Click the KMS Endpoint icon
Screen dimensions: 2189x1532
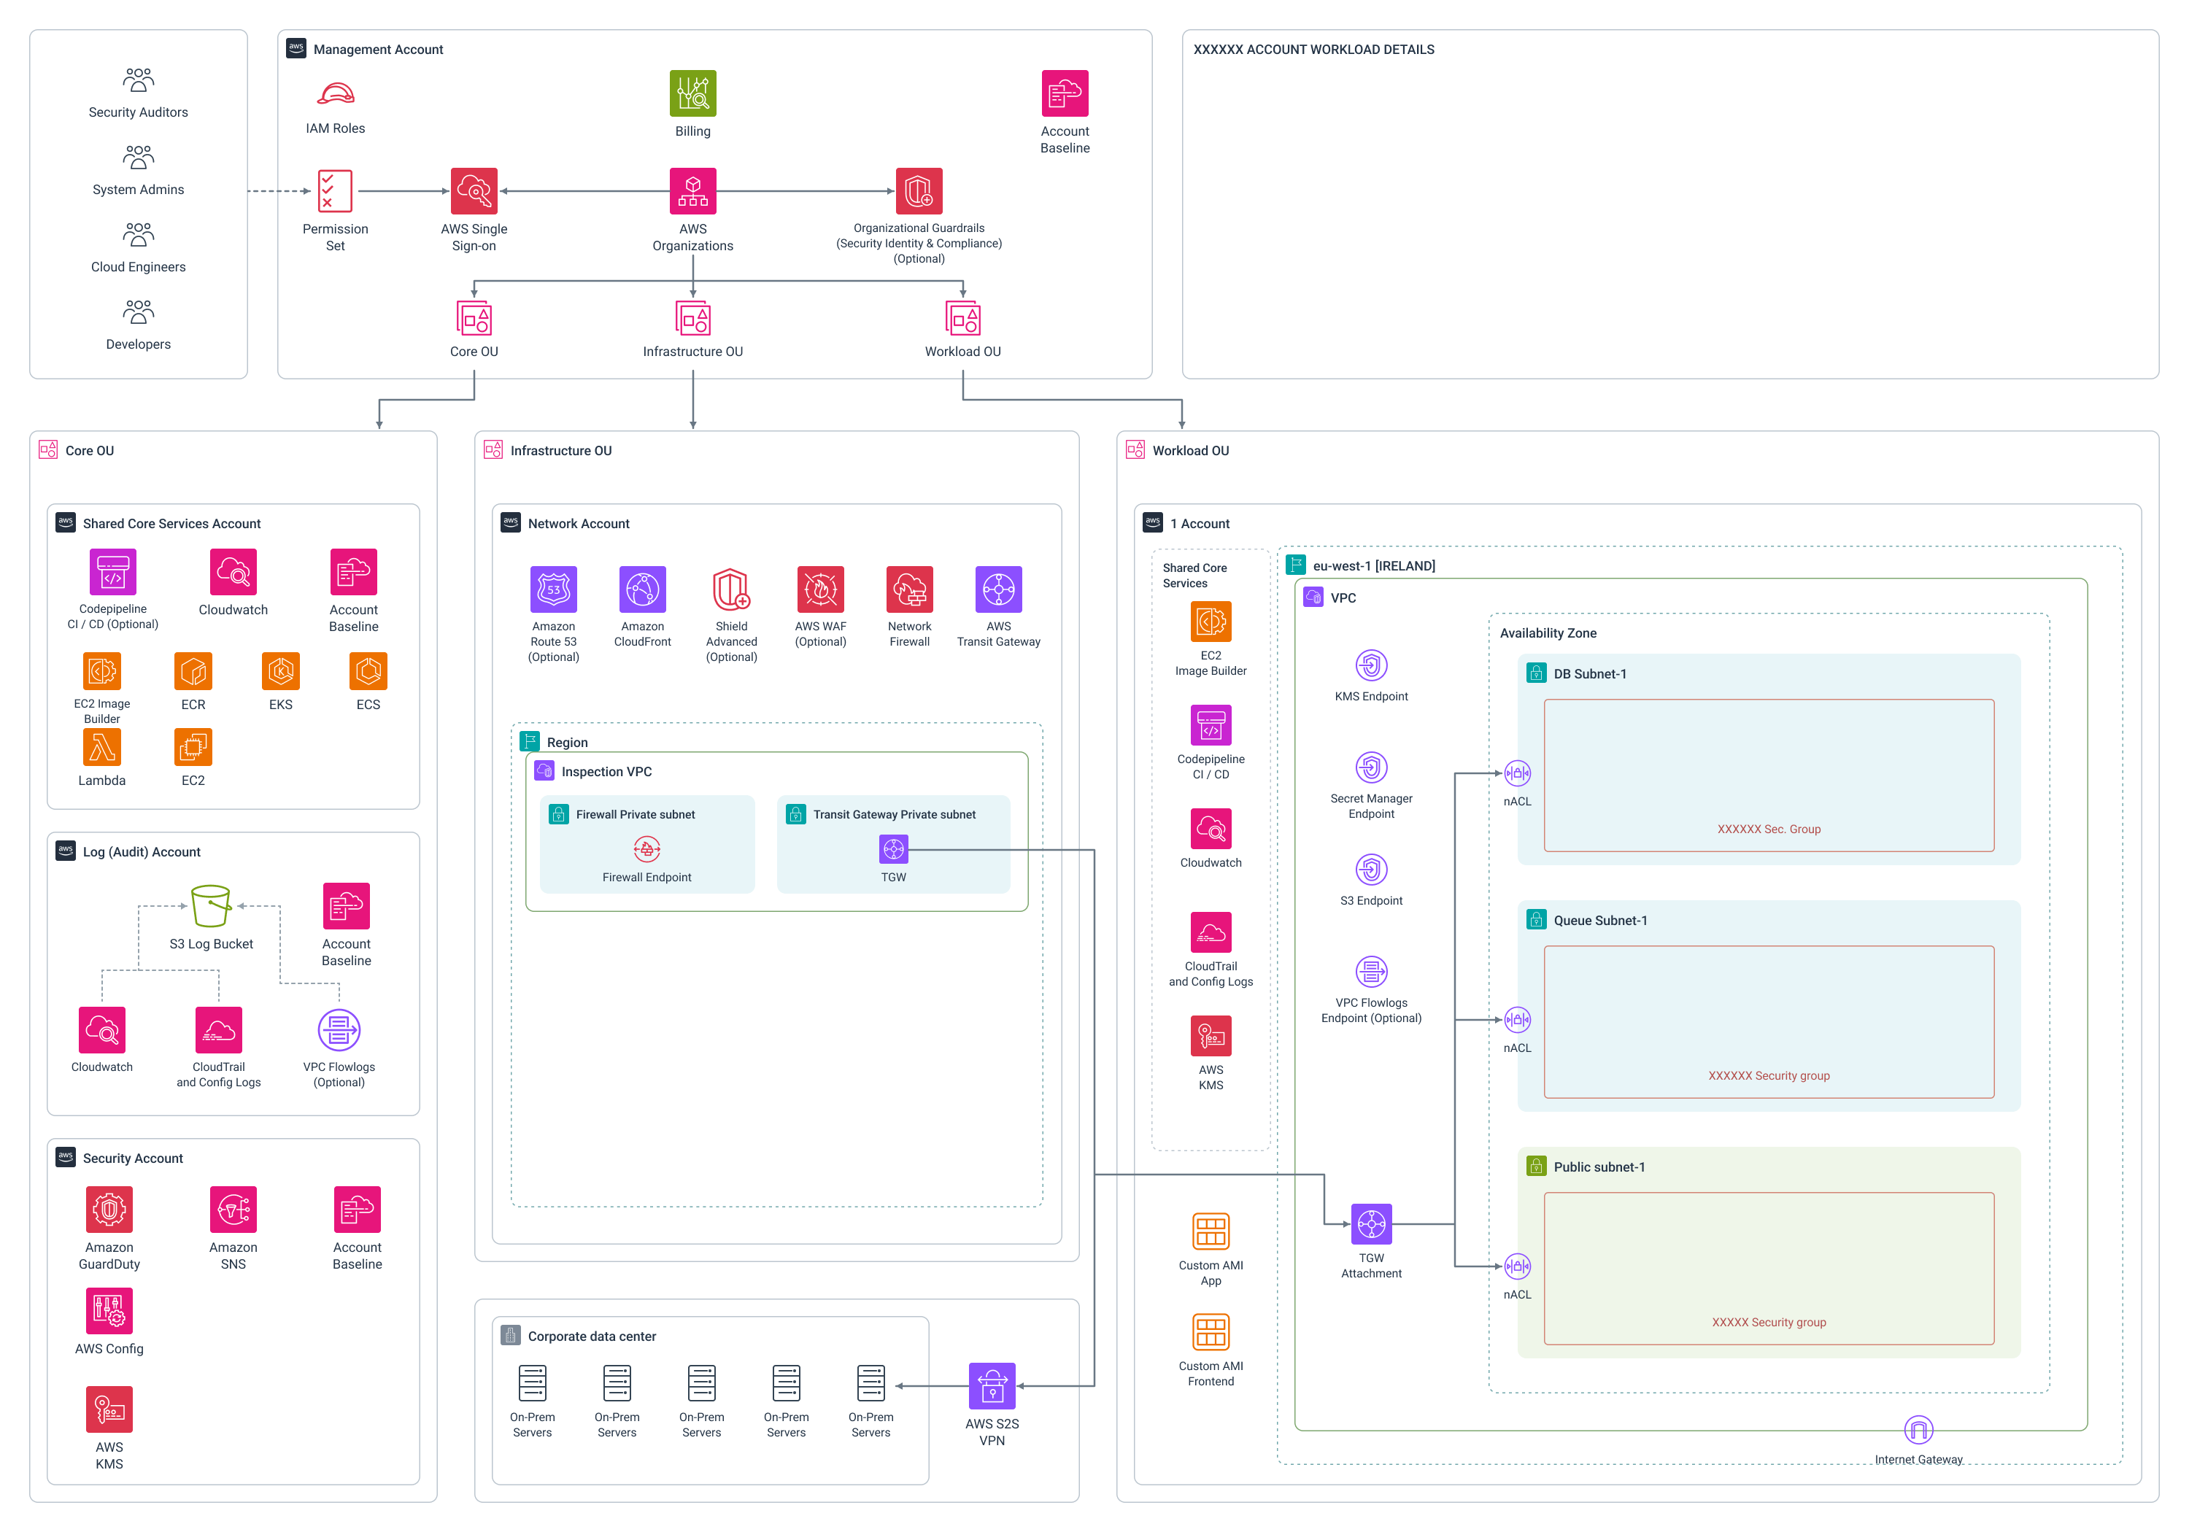(x=1372, y=665)
